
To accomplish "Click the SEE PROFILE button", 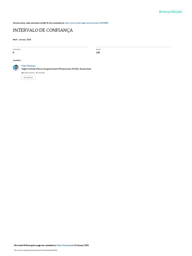I will 28,77.
